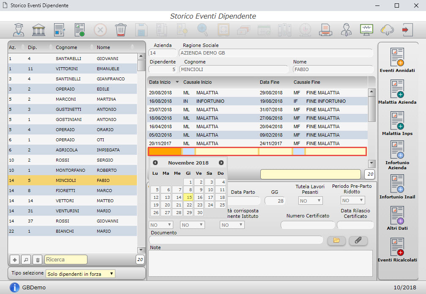
Task: Click the top toolbar trash bin icon
Action: point(120,30)
